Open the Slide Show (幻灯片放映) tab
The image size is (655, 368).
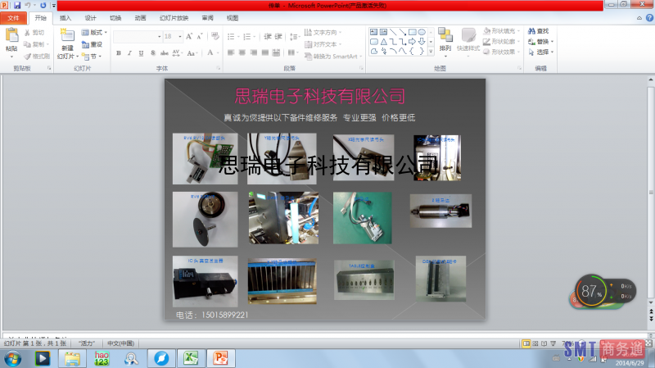pyautogui.click(x=174, y=17)
